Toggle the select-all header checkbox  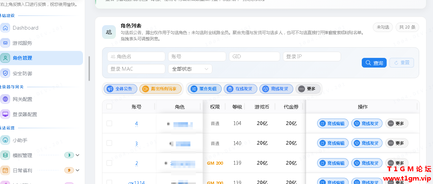[x=109, y=107]
